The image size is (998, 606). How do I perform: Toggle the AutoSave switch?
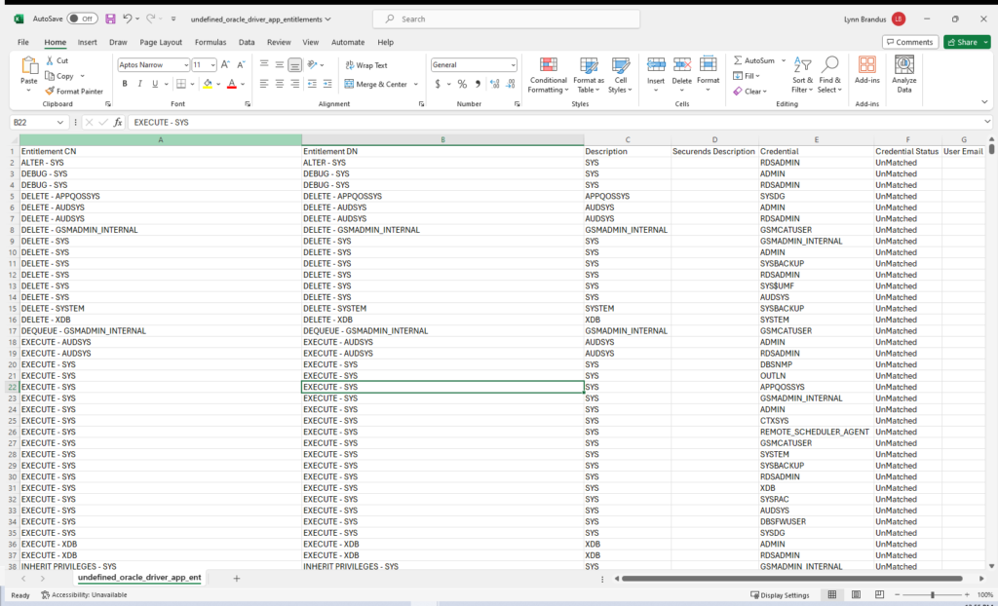pos(82,19)
